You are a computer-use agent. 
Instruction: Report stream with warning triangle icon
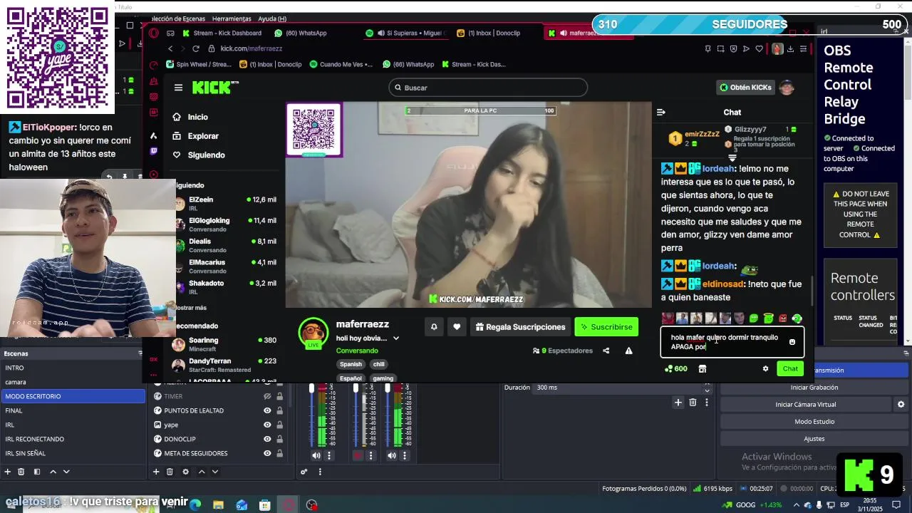tap(628, 351)
